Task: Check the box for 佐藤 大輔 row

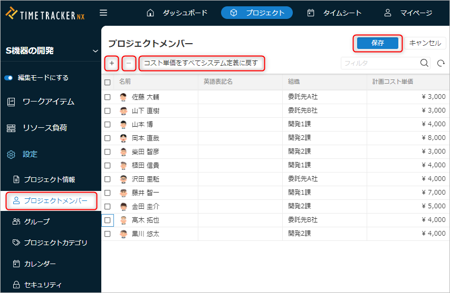Action: pos(108,97)
